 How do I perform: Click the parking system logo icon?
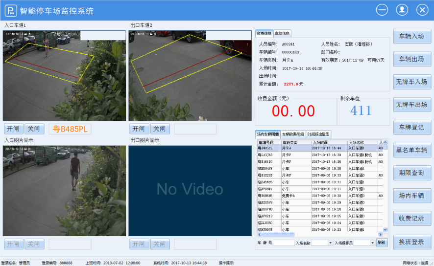point(10,10)
